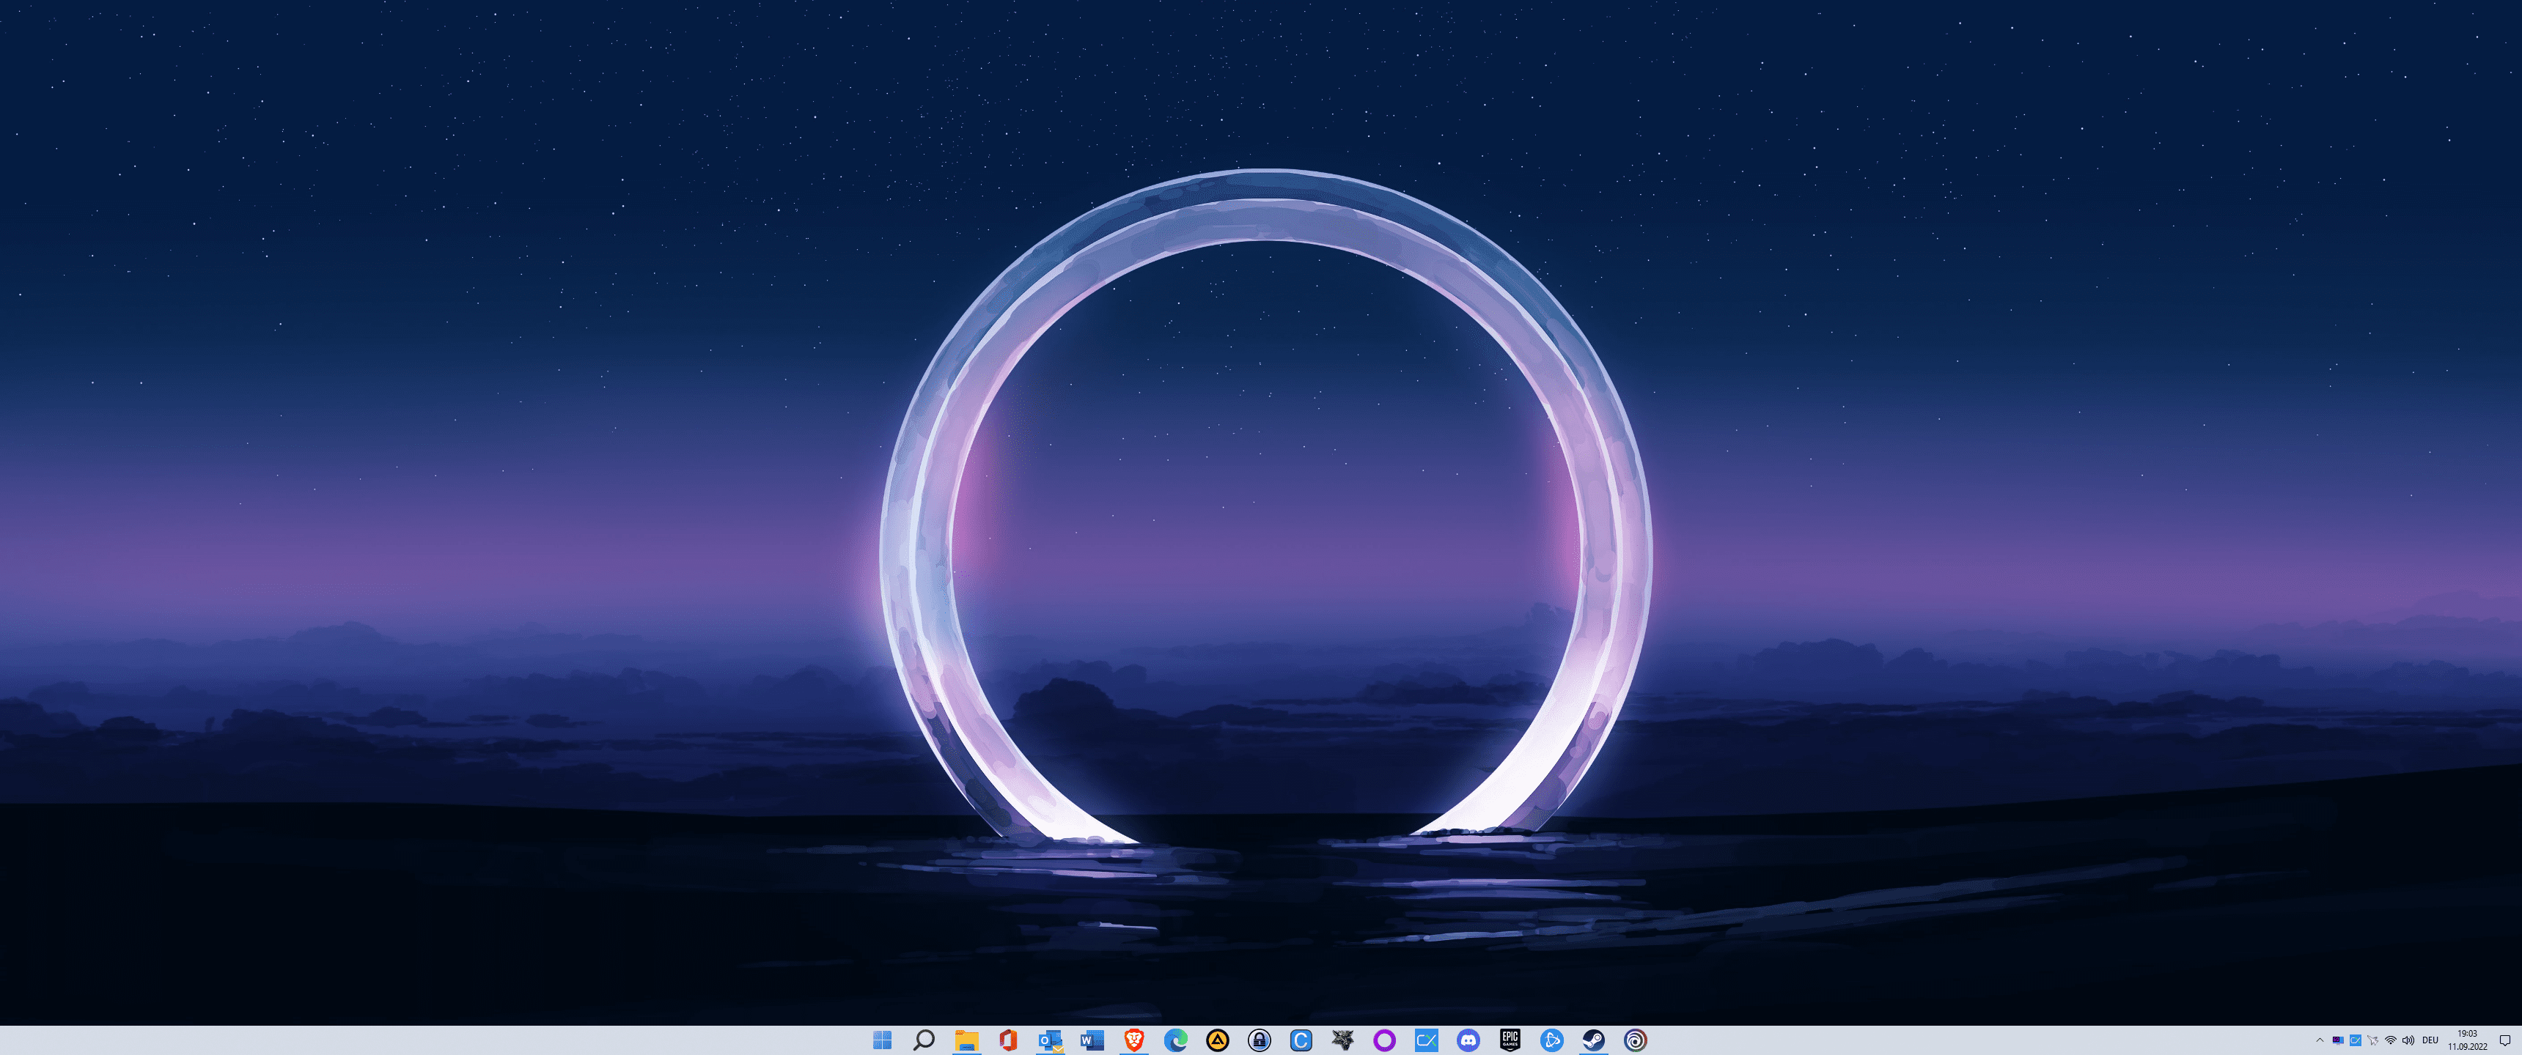Launch Microsoft Edge browser

1176,1040
